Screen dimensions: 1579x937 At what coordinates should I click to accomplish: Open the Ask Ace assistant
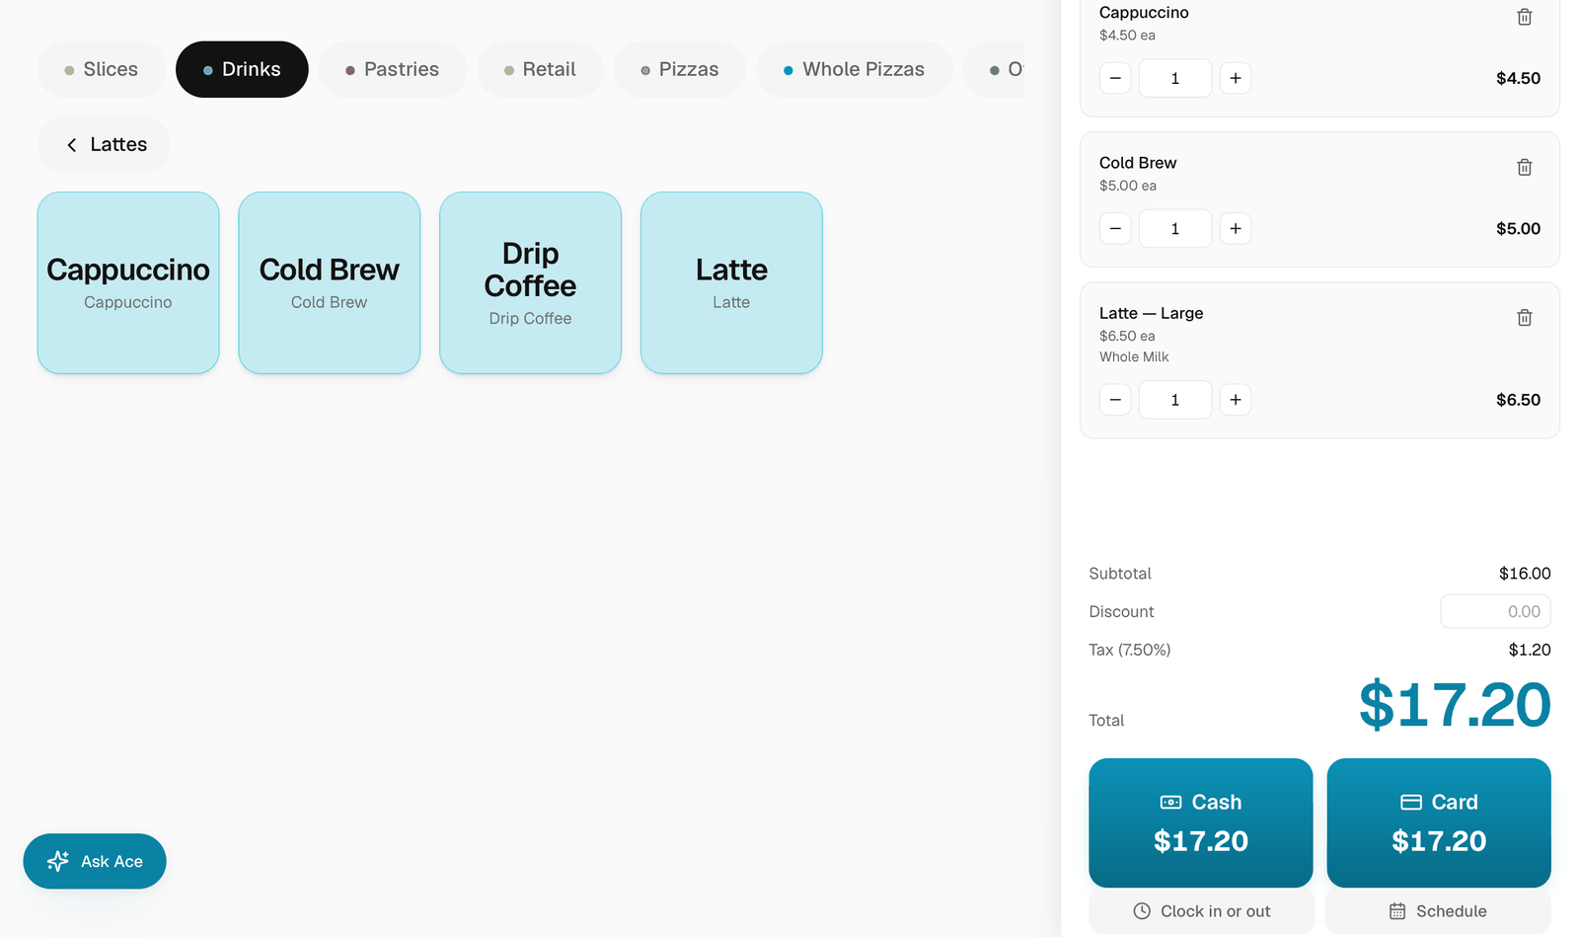[x=95, y=861]
